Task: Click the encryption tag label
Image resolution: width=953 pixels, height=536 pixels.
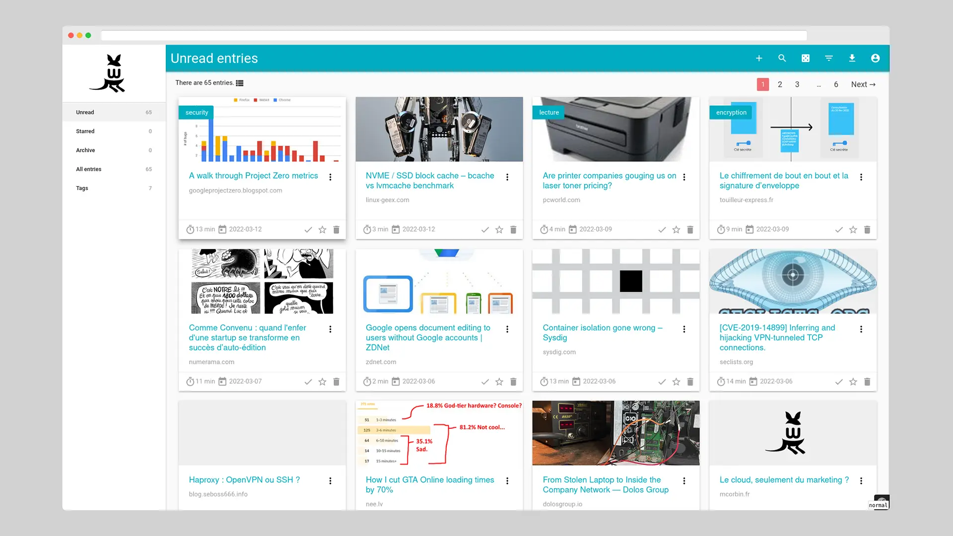Action: pos(731,113)
